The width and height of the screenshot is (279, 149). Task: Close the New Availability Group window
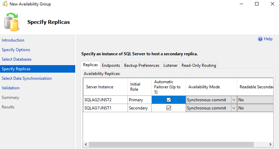point(273,4)
